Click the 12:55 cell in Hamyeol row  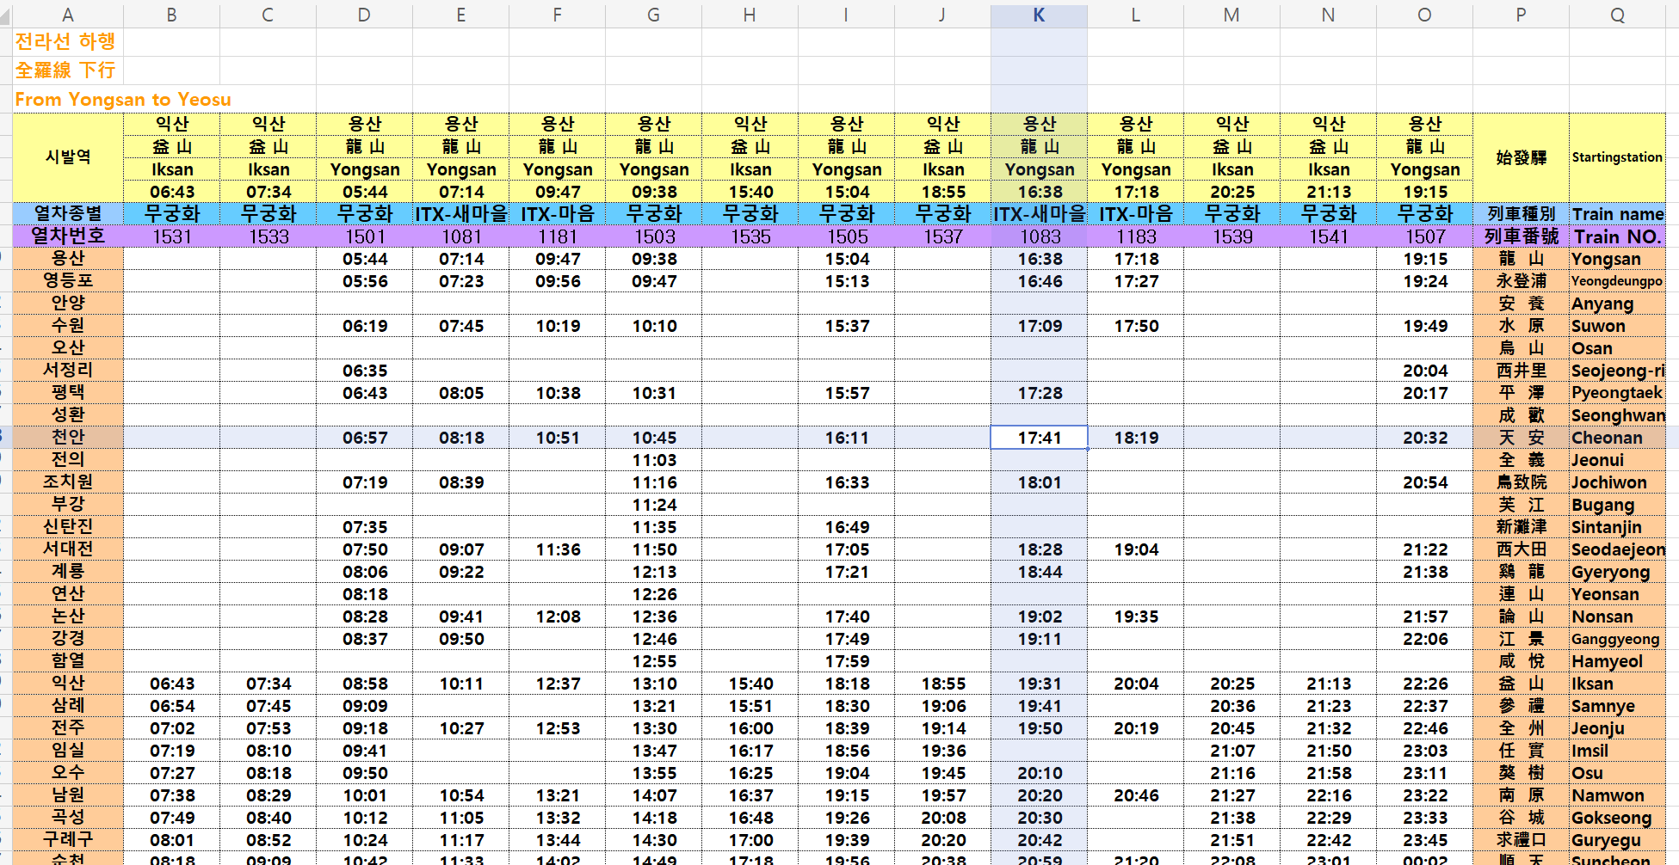point(654,661)
